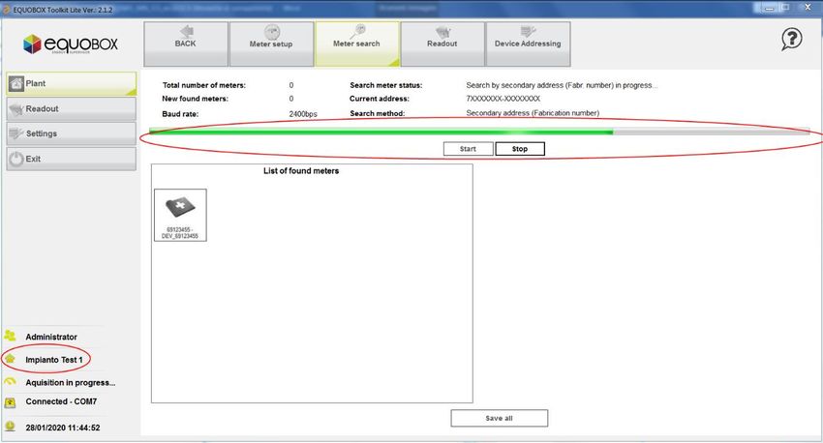Select Plant in the sidebar
The height and width of the screenshot is (443, 823).
[x=72, y=84]
